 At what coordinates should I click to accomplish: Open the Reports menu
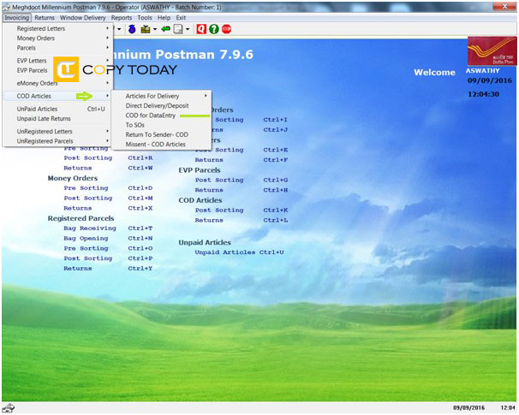point(121,17)
